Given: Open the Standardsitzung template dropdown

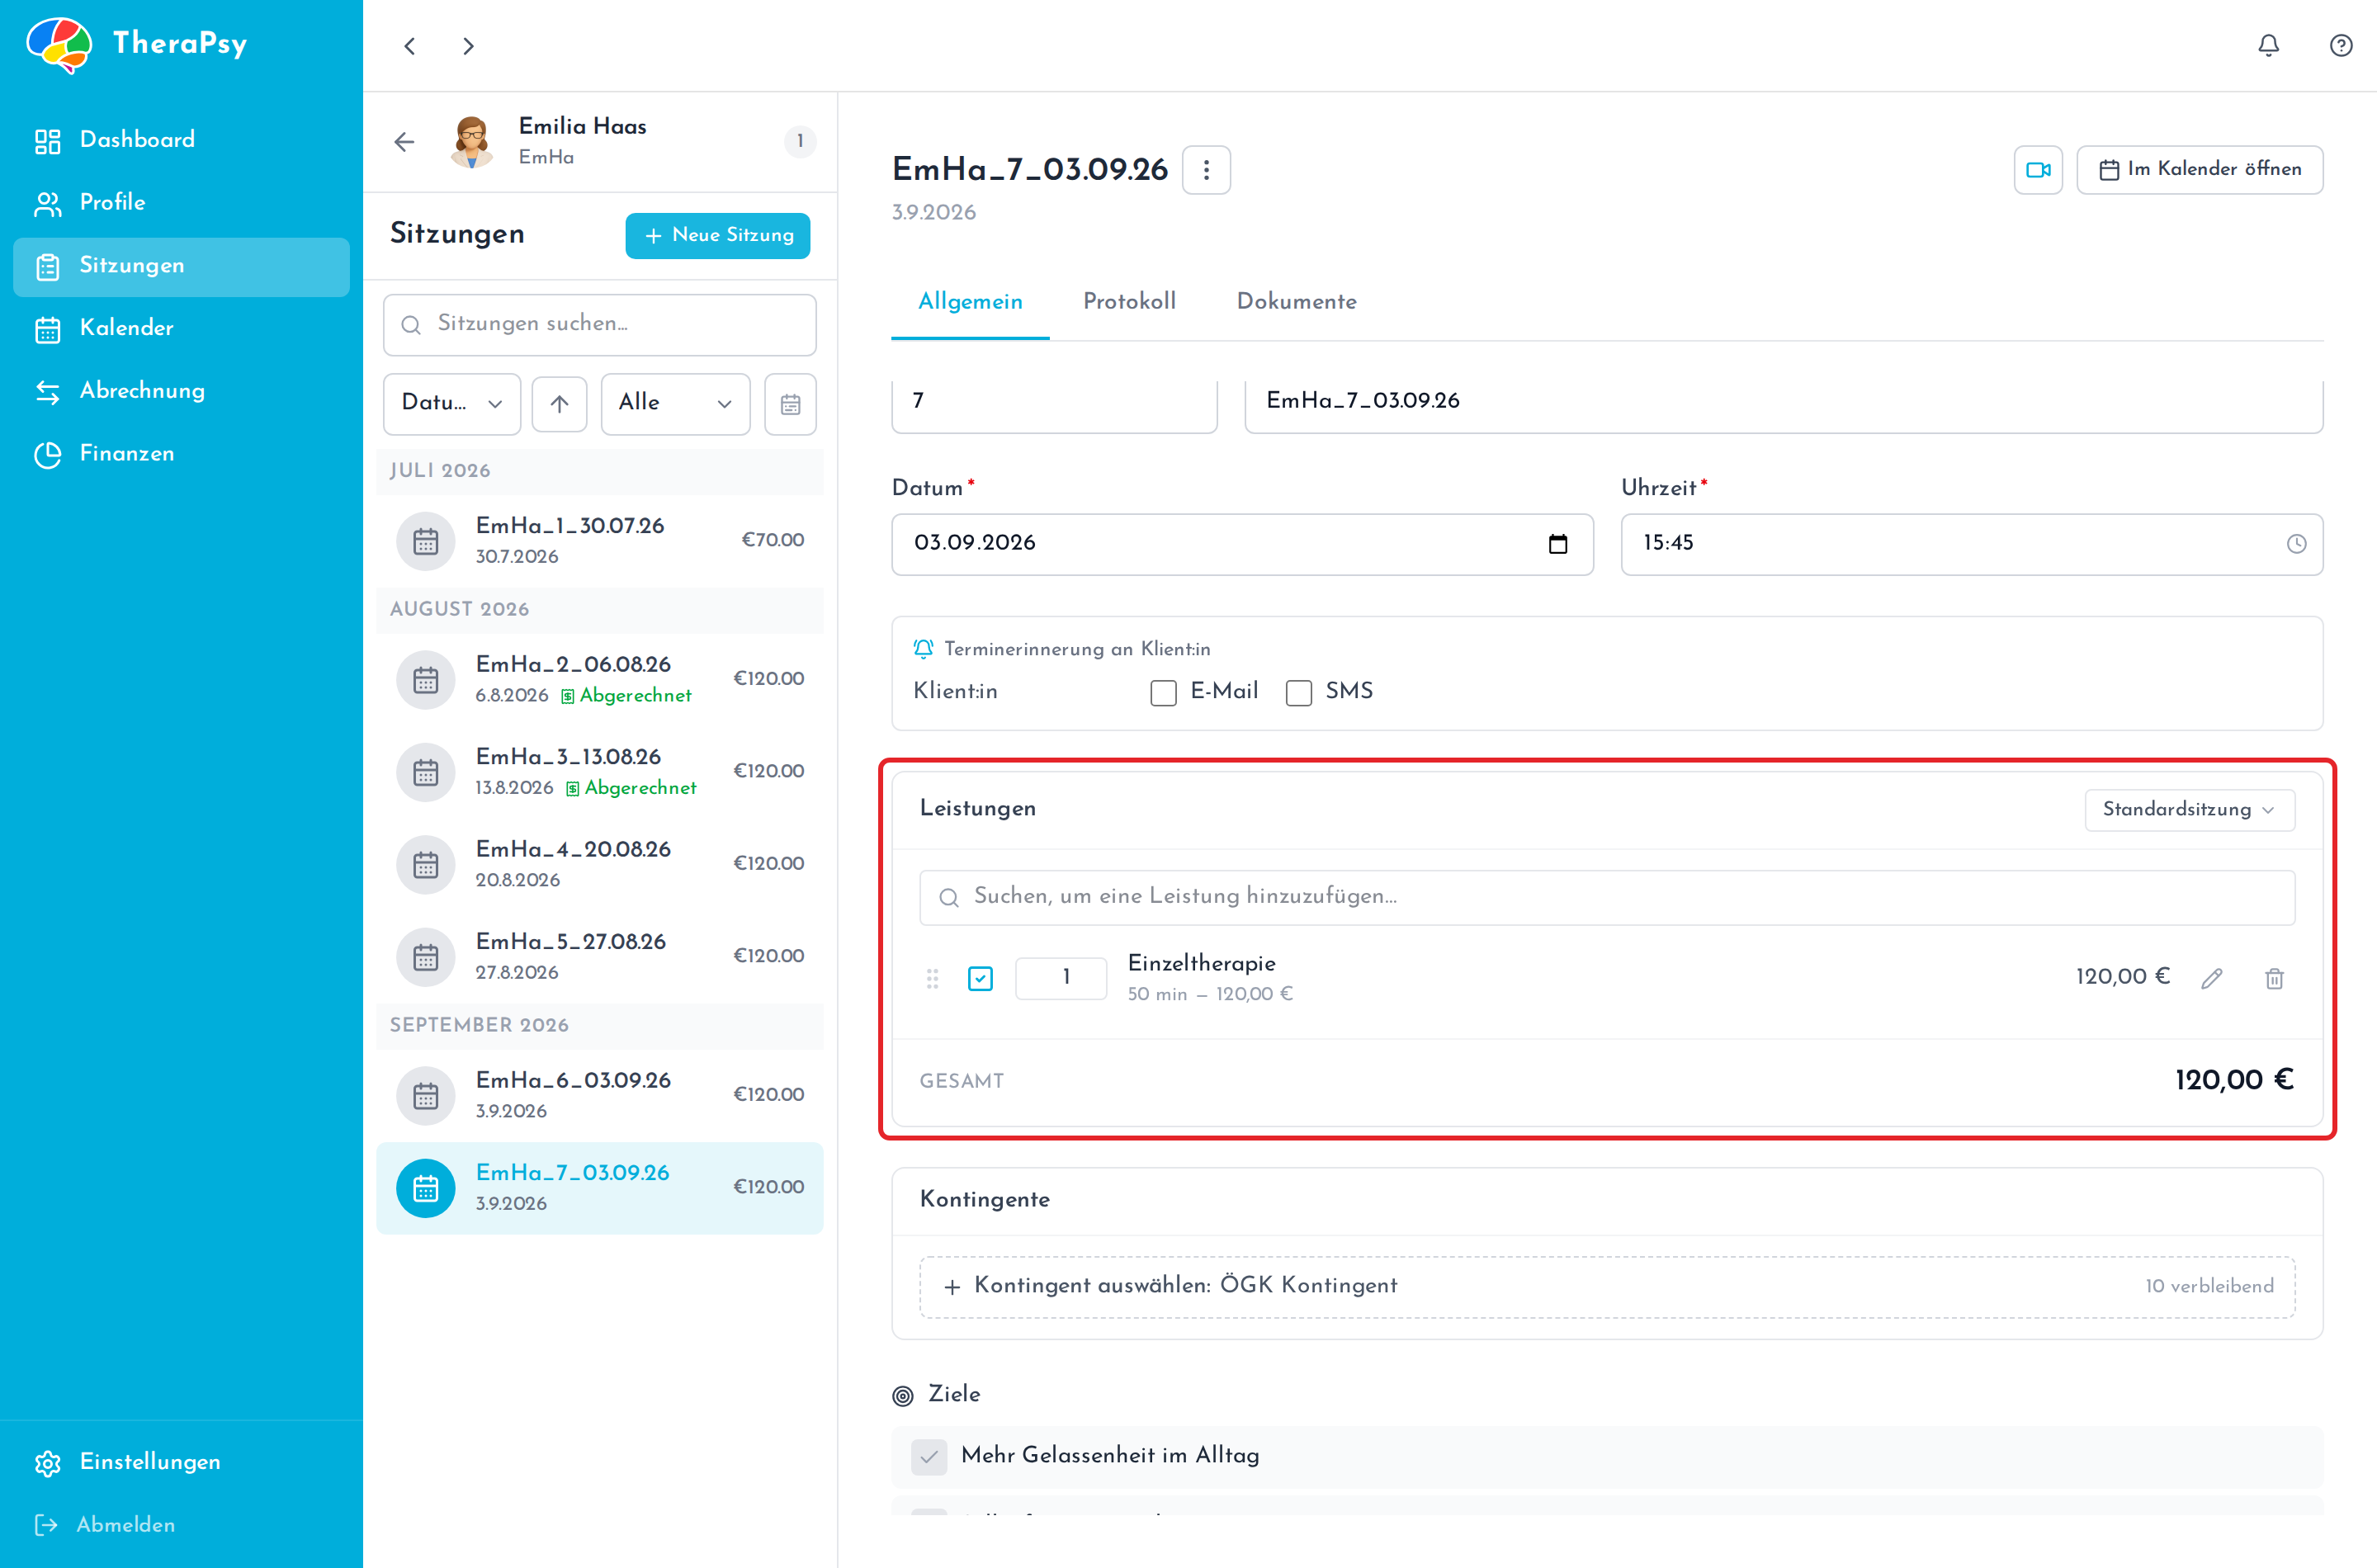Looking at the screenshot, I should (2189, 809).
